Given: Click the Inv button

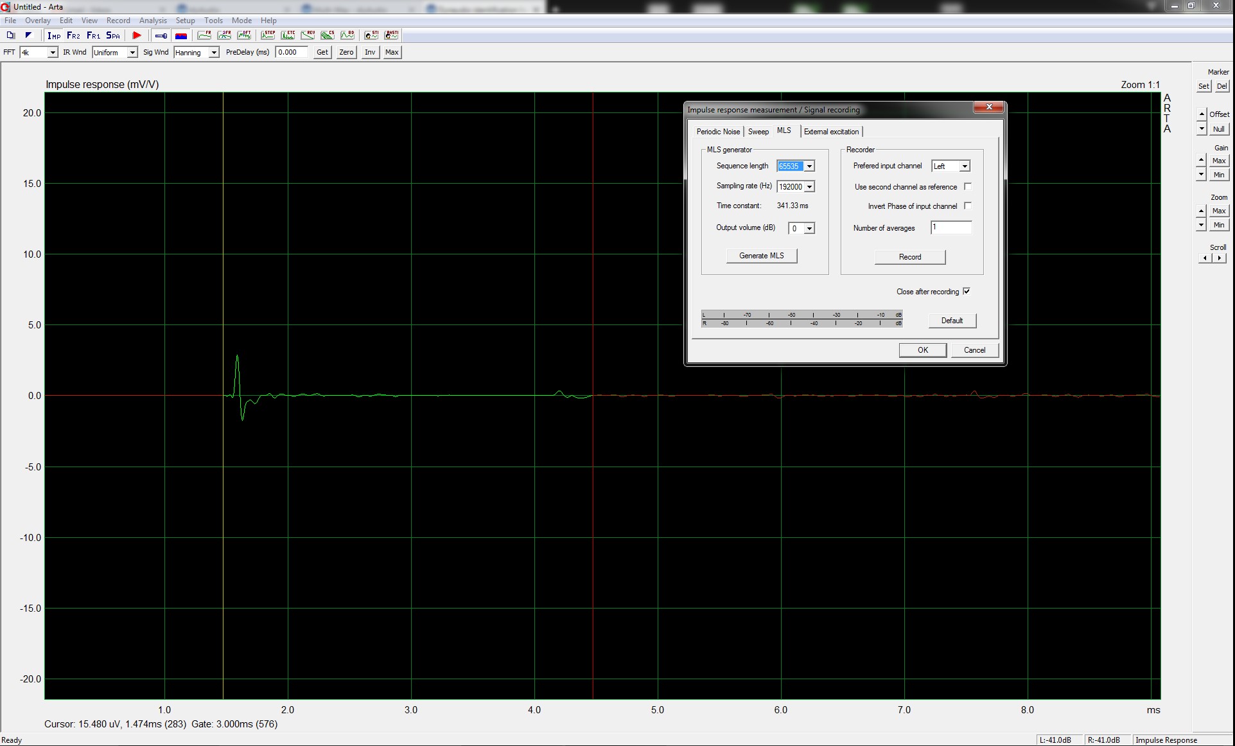Looking at the screenshot, I should [370, 53].
